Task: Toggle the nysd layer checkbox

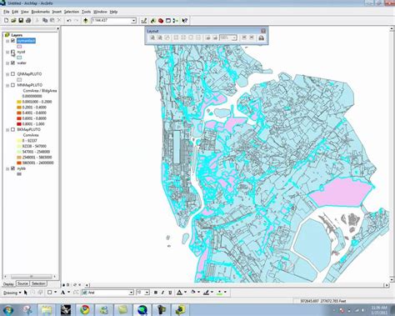Action: (x=12, y=52)
